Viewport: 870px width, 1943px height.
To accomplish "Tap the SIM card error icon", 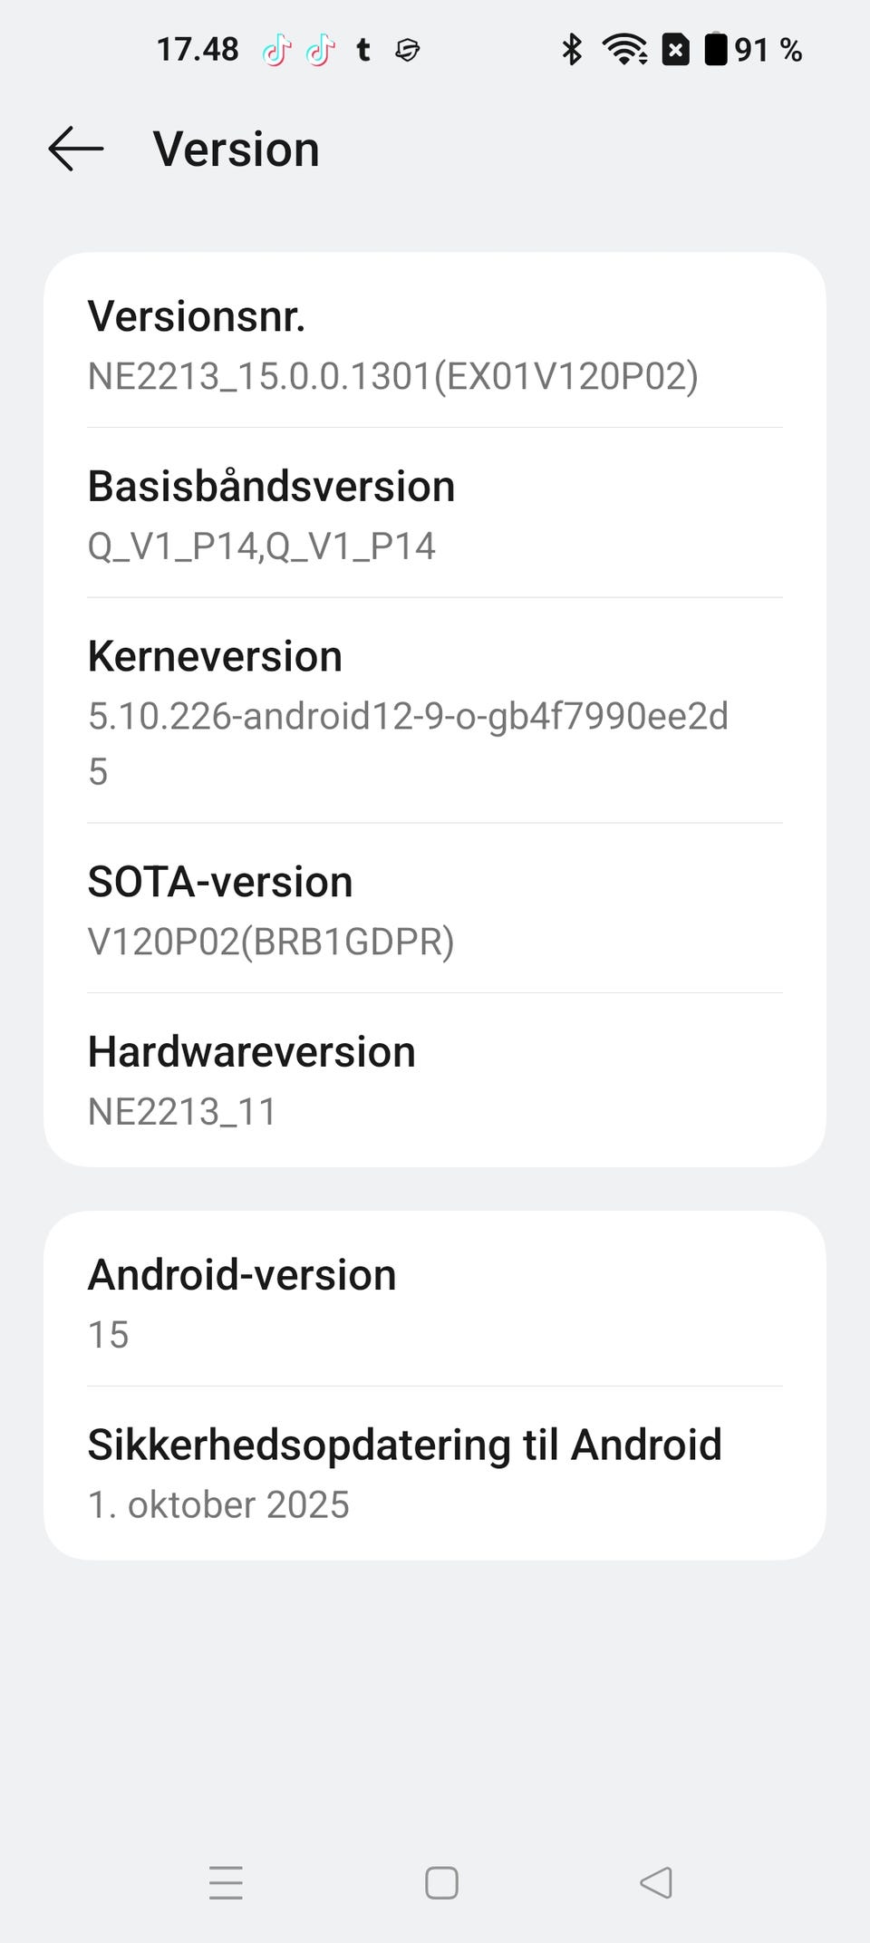I will (x=675, y=49).
